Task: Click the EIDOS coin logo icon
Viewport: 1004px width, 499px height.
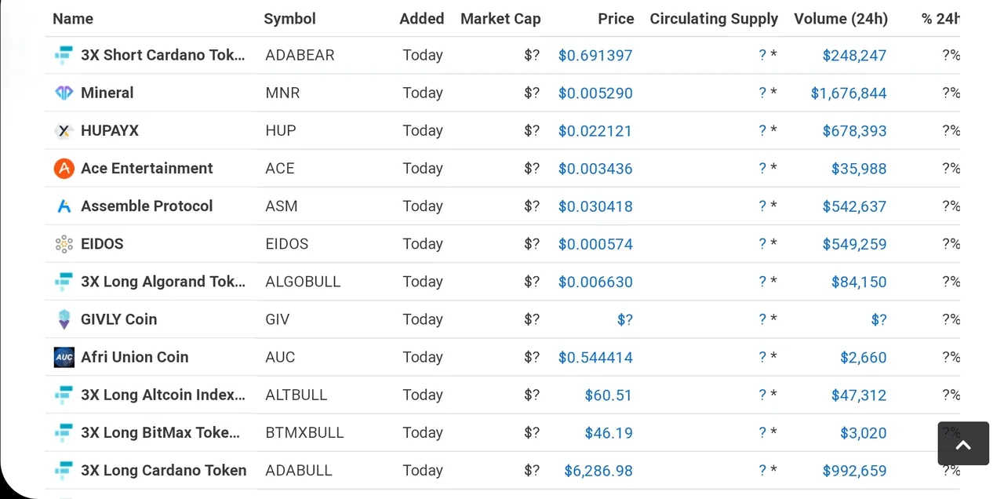Action: coord(64,244)
